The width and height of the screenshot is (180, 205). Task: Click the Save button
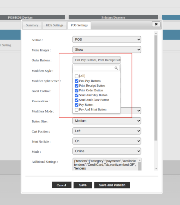[x=83, y=185]
